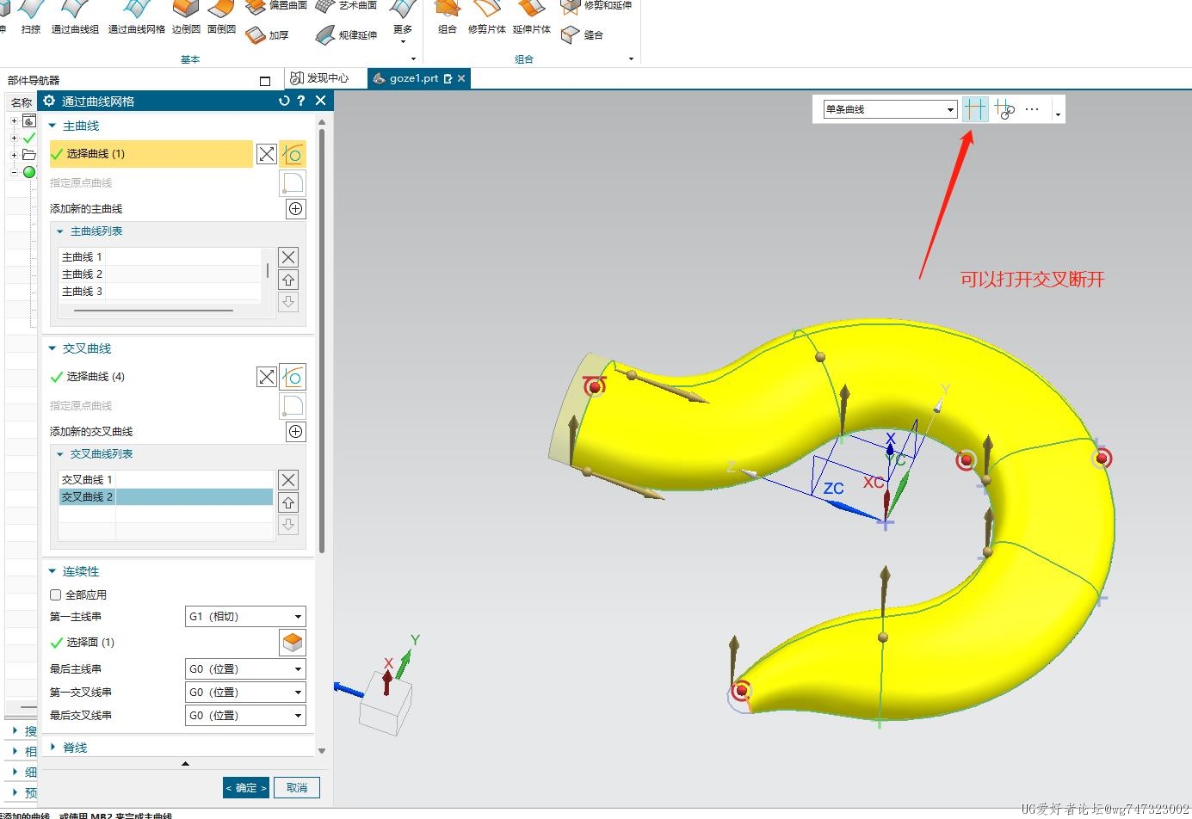Click 选择曲线 (4) in 交叉曲线 section
Image resolution: width=1192 pixels, height=819 pixels.
pos(151,377)
